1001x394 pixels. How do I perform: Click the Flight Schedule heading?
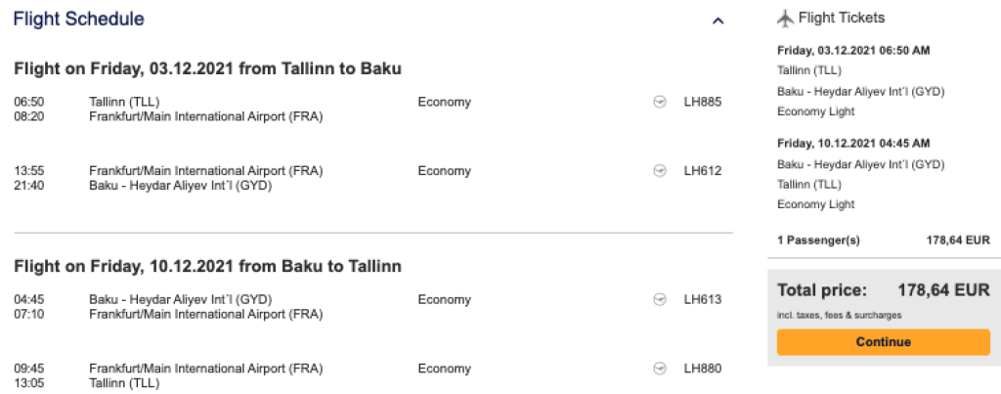78,20
